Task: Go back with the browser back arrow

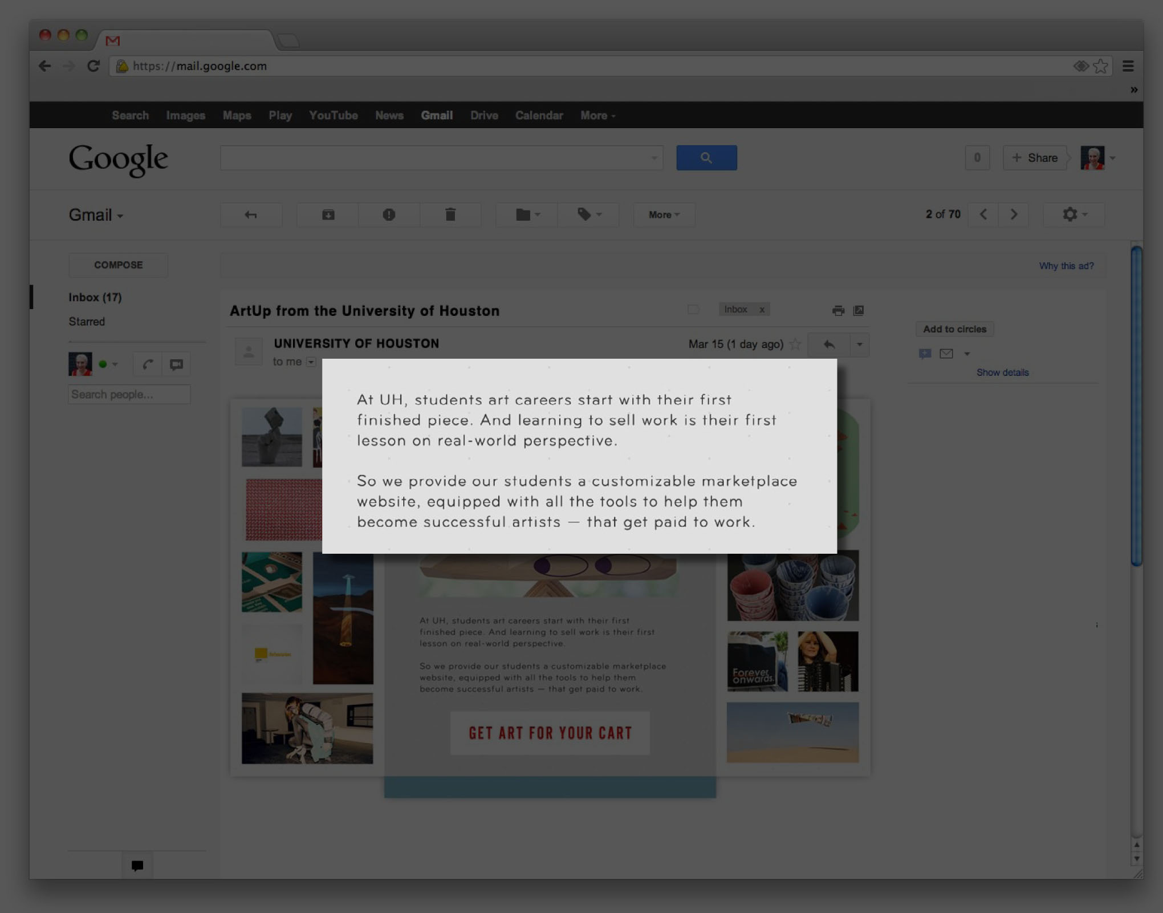Action: tap(45, 66)
